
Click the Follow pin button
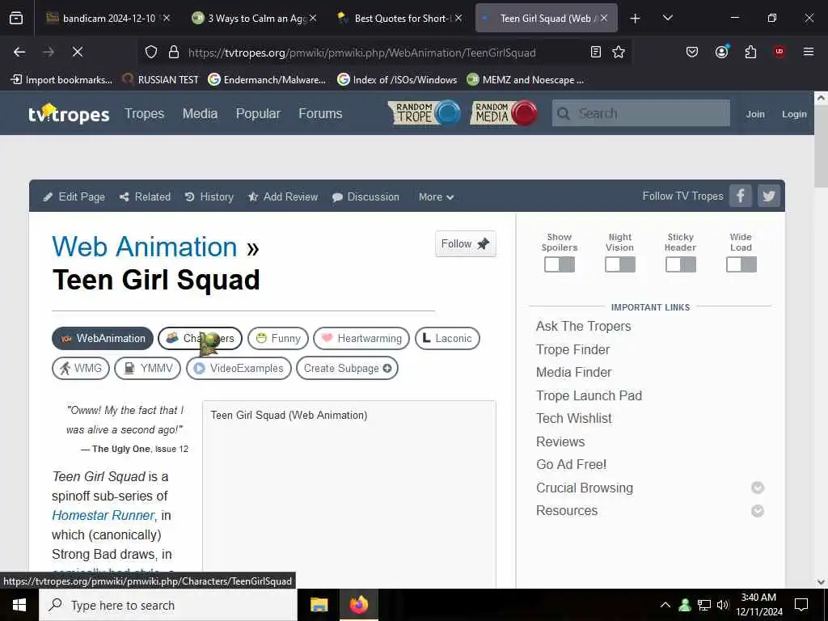465,243
